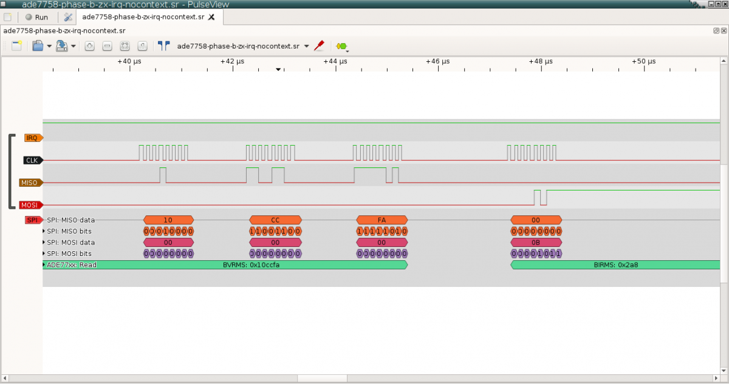
Task: Click the black CLK channel label
Action: tap(33, 160)
